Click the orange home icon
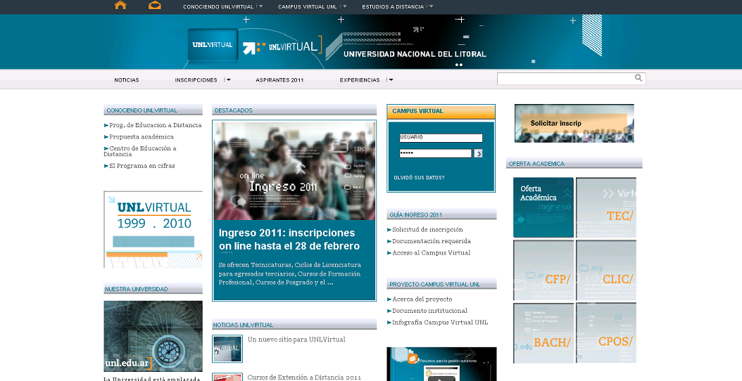This screenshot has width=742, height=381. coord(120,6)
